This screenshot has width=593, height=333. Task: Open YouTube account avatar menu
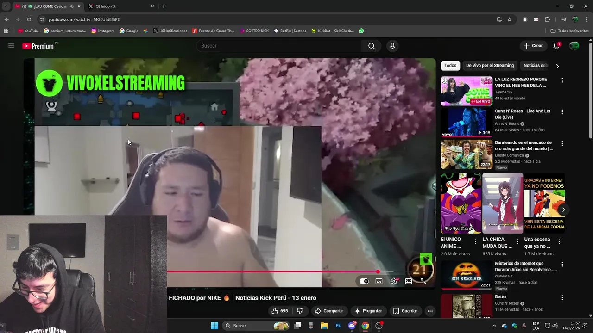click(574, 46)
